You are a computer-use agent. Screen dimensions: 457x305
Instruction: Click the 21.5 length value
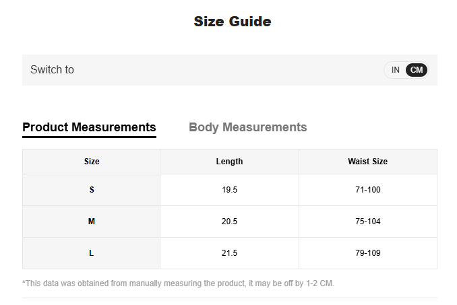[x=229, y=253]
